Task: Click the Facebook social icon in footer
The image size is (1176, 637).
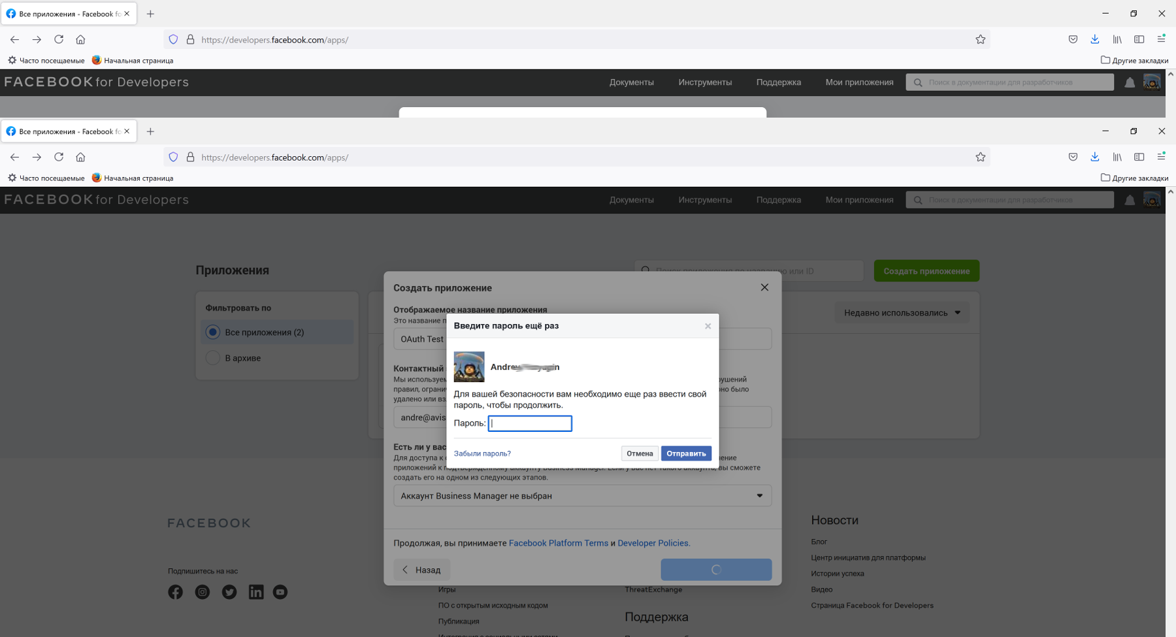Action: [x=175, y=592]
